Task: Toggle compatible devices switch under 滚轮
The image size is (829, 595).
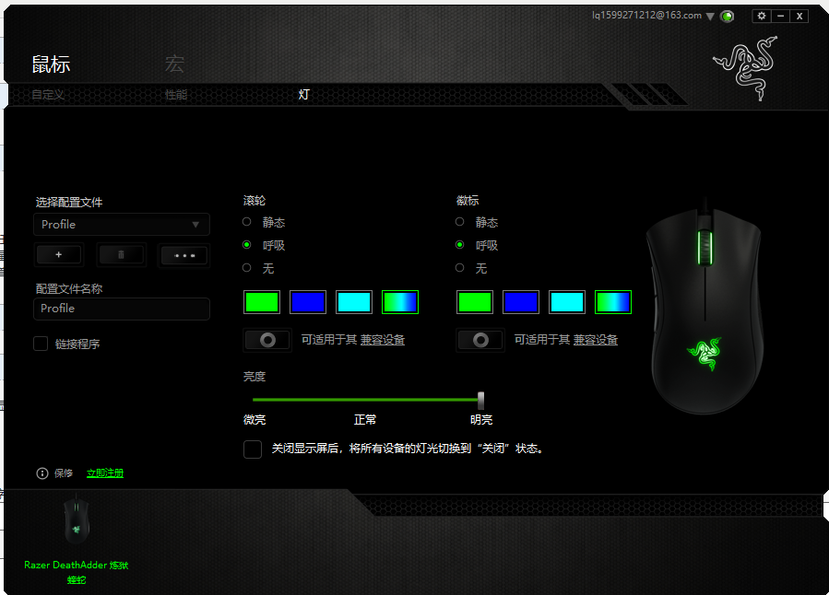Action: tap(267, 340)
